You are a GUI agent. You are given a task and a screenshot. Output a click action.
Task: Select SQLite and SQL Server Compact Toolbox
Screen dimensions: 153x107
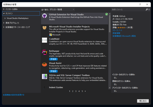[69, 75]
